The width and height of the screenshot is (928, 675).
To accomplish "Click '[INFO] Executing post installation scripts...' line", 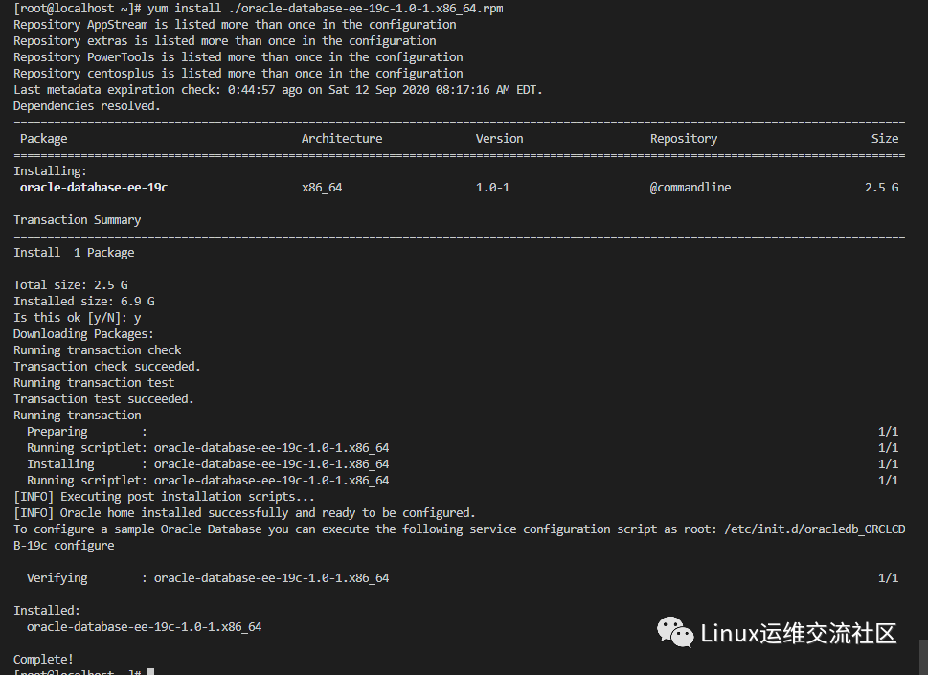I will [x=164, y=496].
